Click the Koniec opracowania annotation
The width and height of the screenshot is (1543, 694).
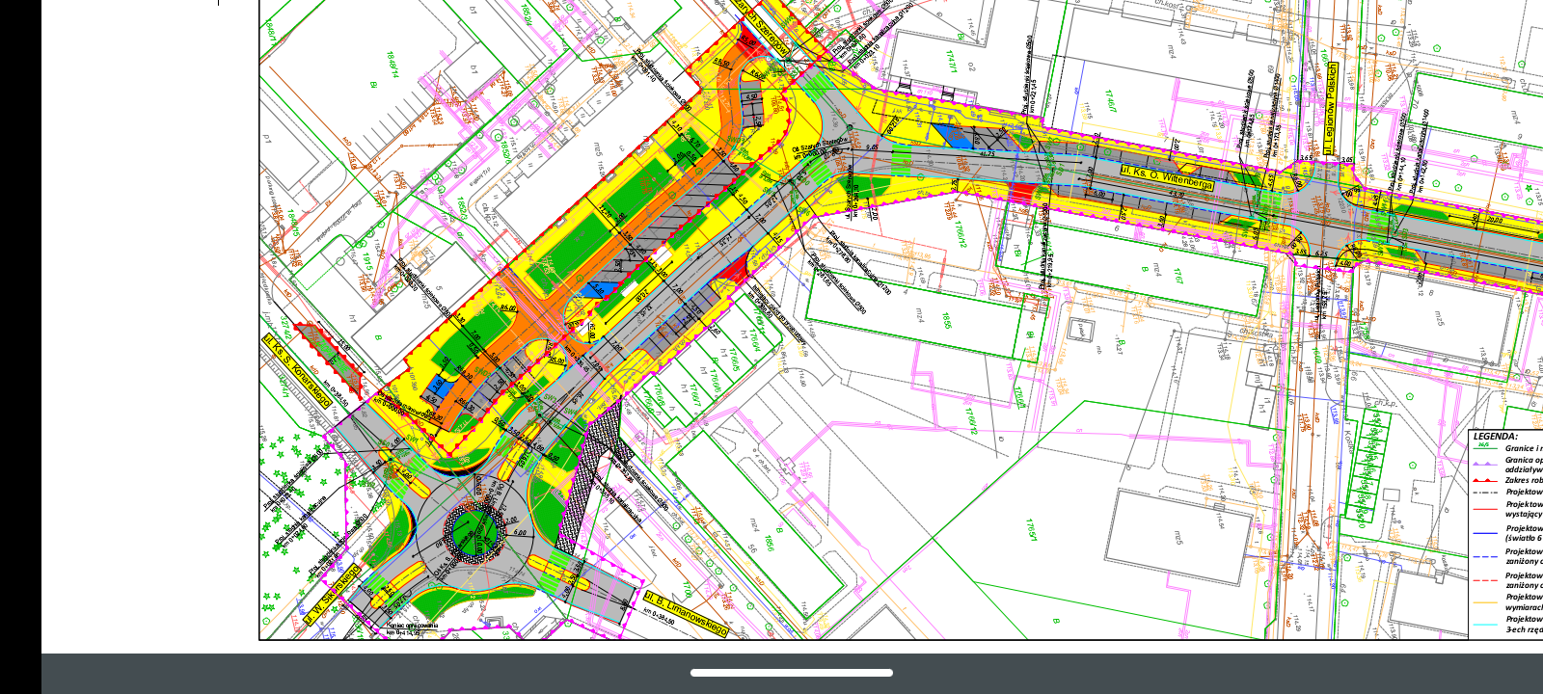coord(412,627)
